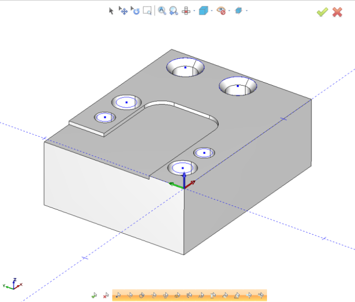Click the blue Z axis arrow at origin

[184, 180]
